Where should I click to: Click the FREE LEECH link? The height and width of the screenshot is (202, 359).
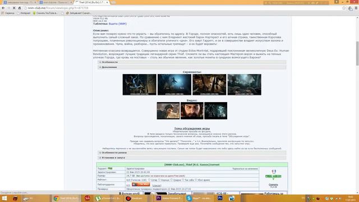[x=273, y=176]
